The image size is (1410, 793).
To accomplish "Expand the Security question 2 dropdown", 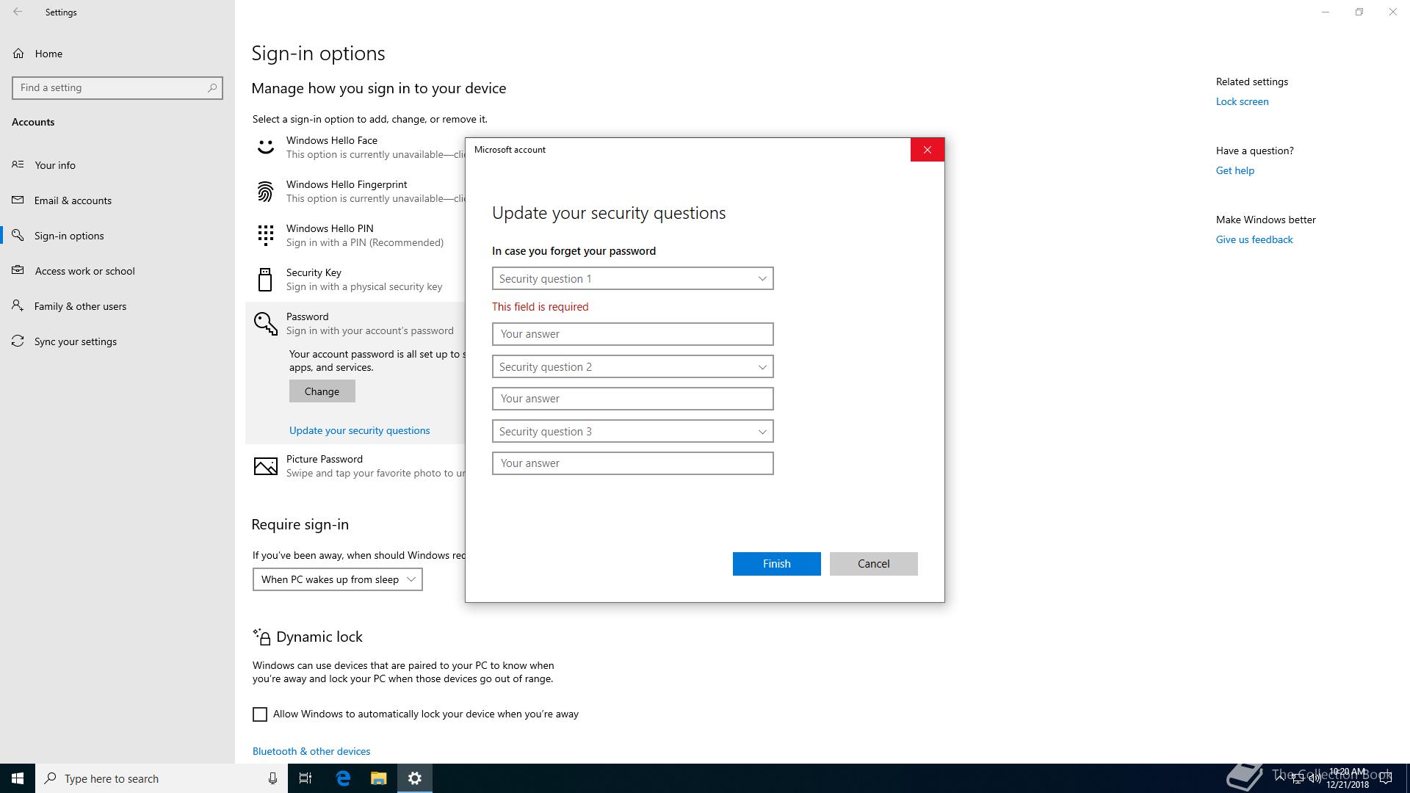I will [632, 367].
